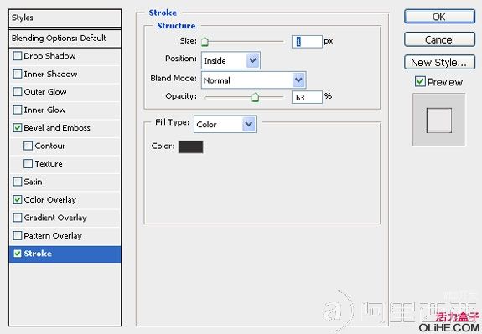Enable the Drop Shadow checkbox
The image size is (482, 334).
pos(18,56)
